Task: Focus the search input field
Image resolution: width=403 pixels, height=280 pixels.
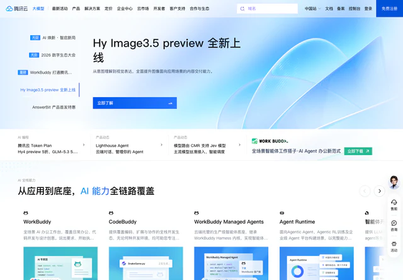Action: point(267,8)
